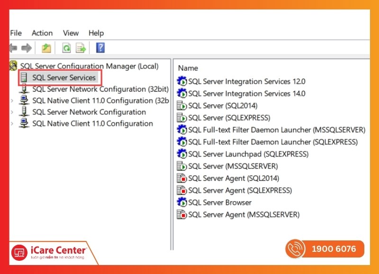Image resolution: width=379 pixels, height=274 pixels.
Task: Click the Export List toolbar icon
Action: click(81, 48)
